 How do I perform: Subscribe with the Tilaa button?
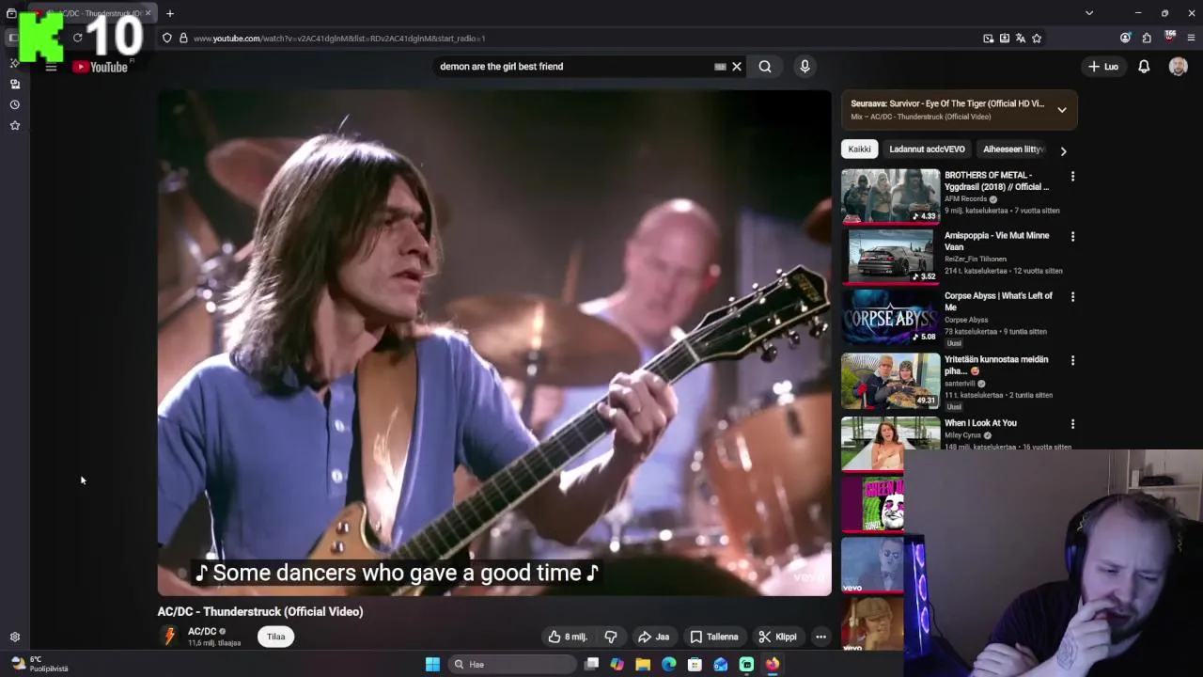pos(275,637)
